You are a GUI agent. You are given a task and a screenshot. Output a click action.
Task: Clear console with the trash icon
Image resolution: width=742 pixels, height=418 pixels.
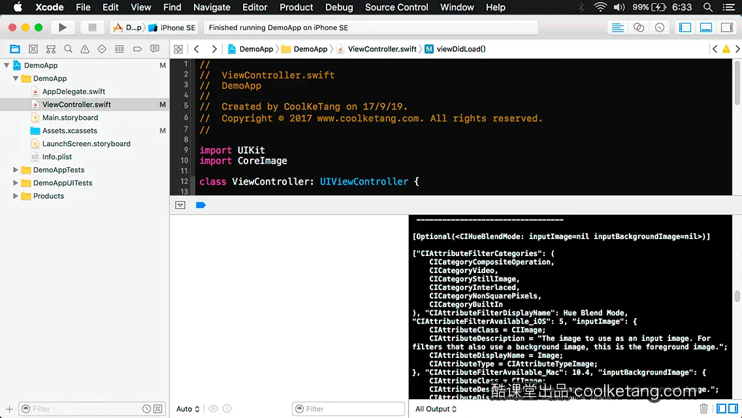tap(703, 409)
